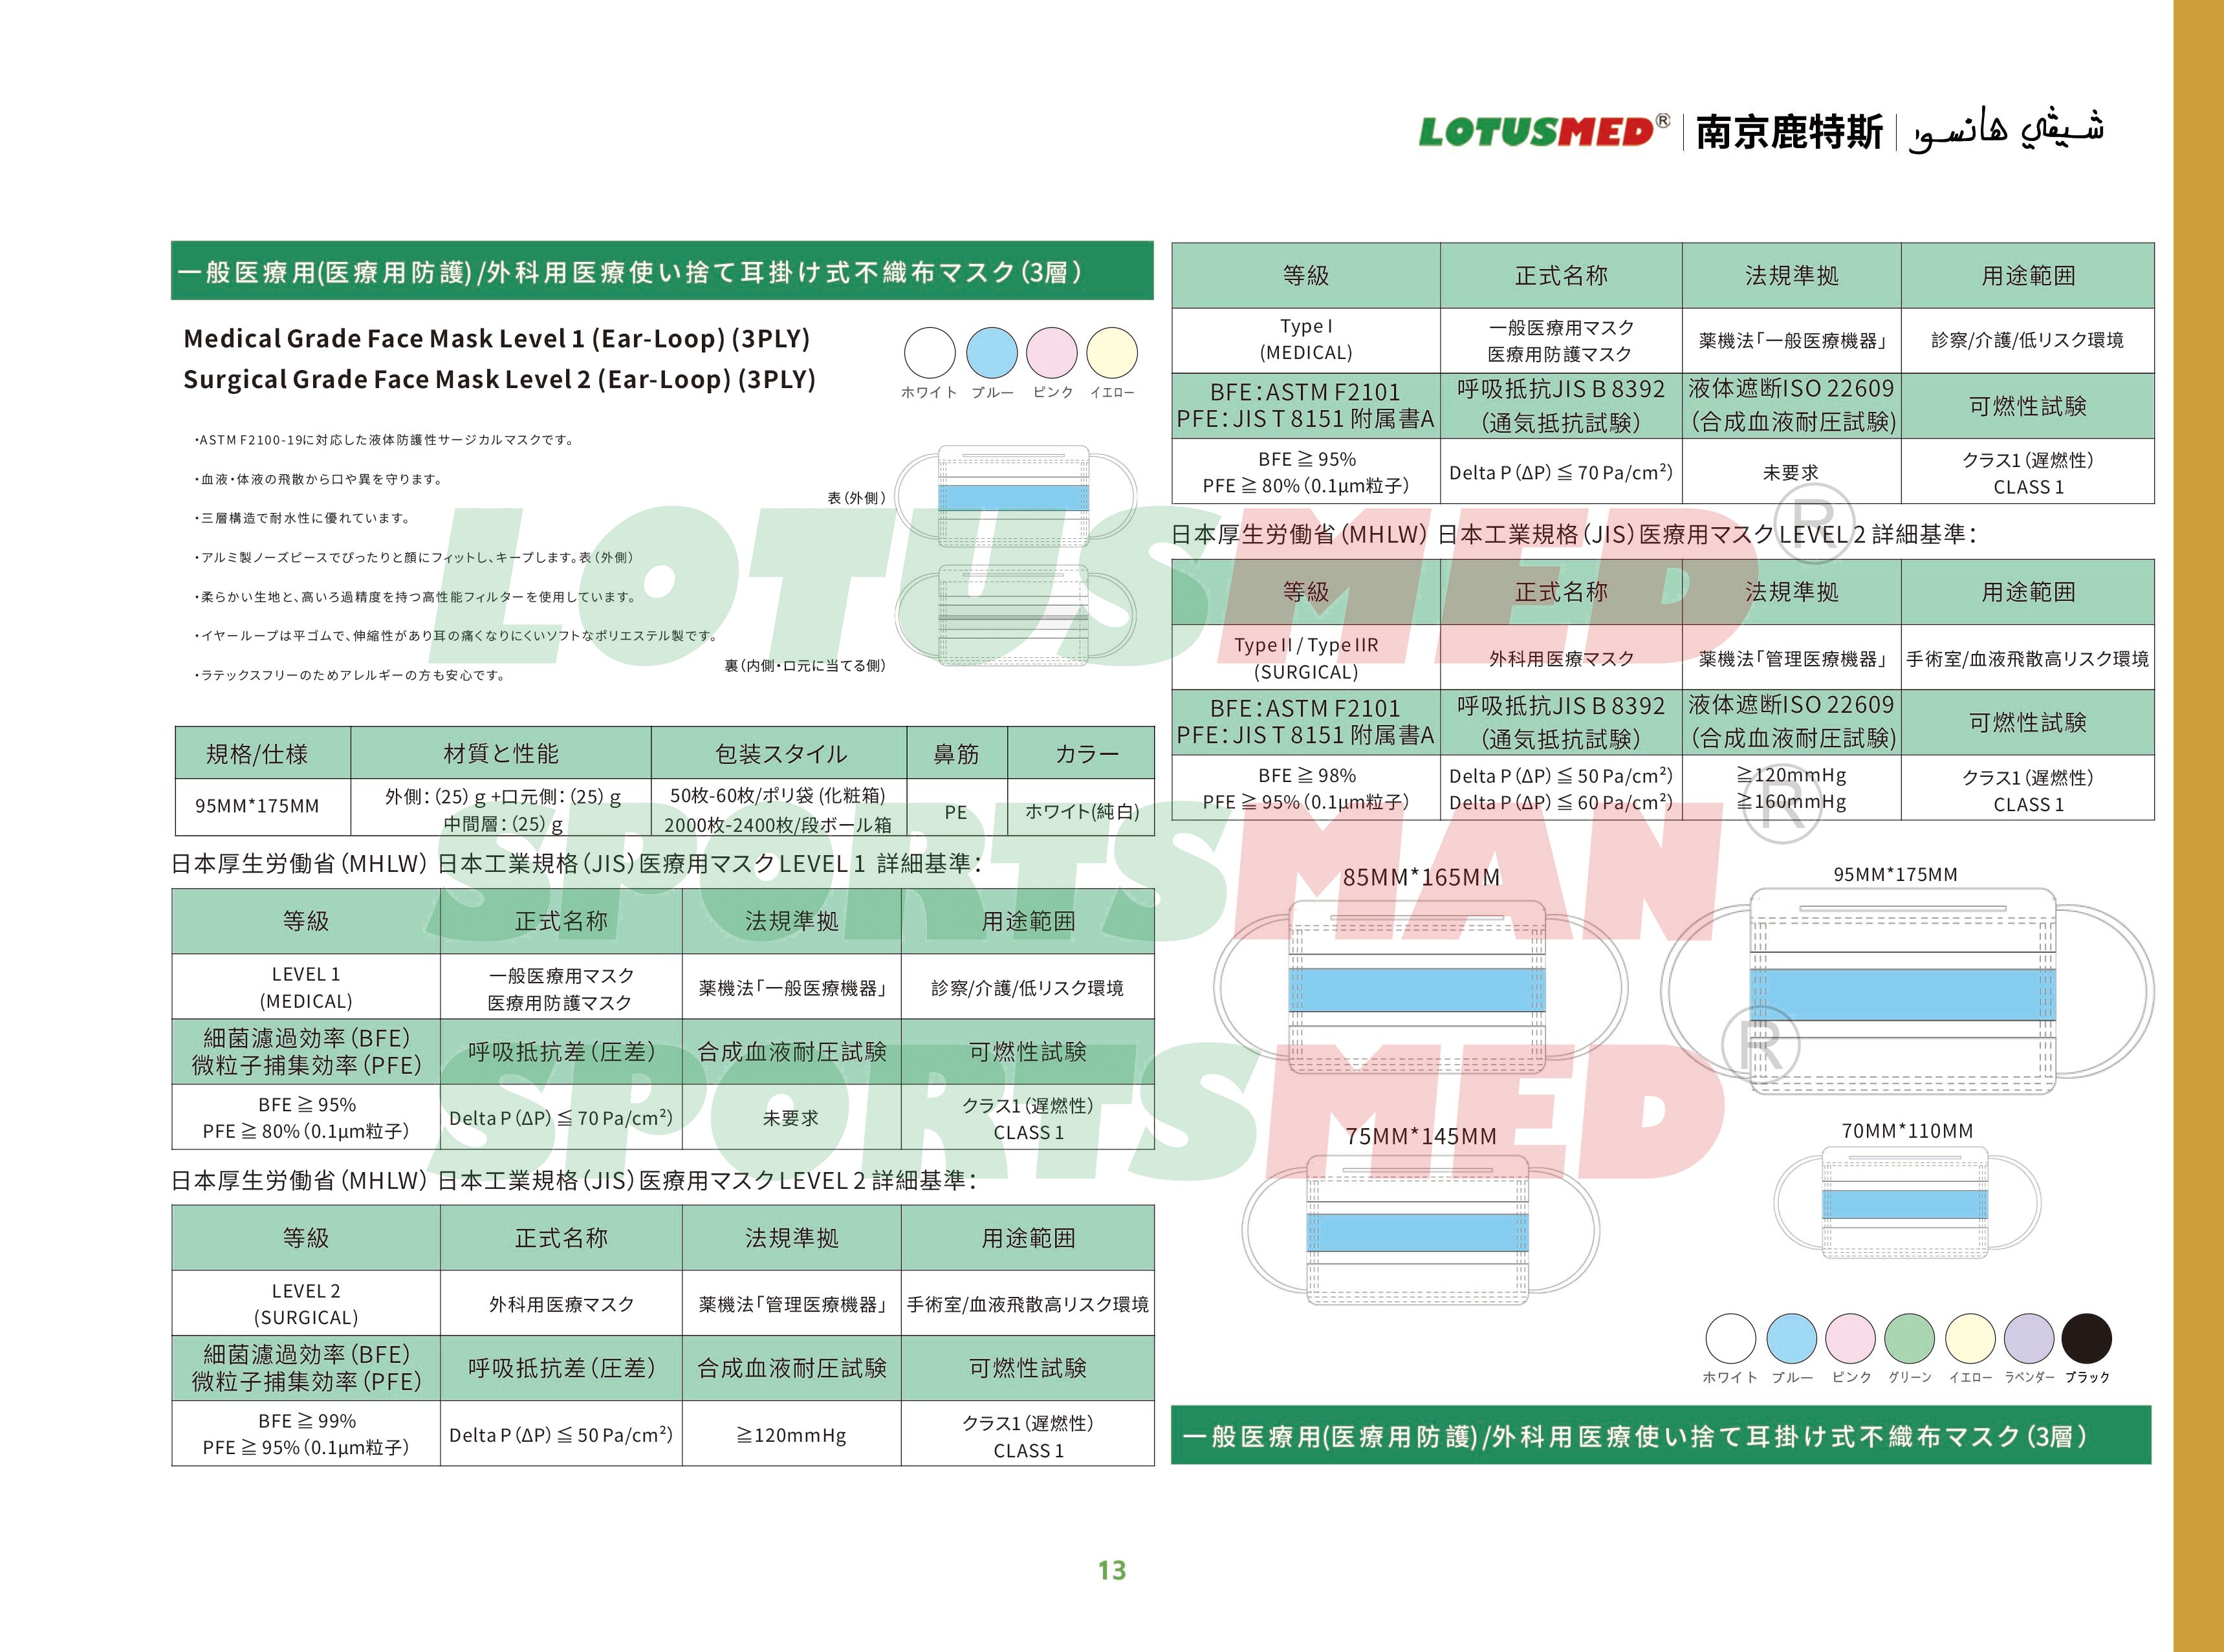Click the ラテックスフリー bullet point
The image size is (2224, 1652).
pyautogui.click(x=350, y=676)
